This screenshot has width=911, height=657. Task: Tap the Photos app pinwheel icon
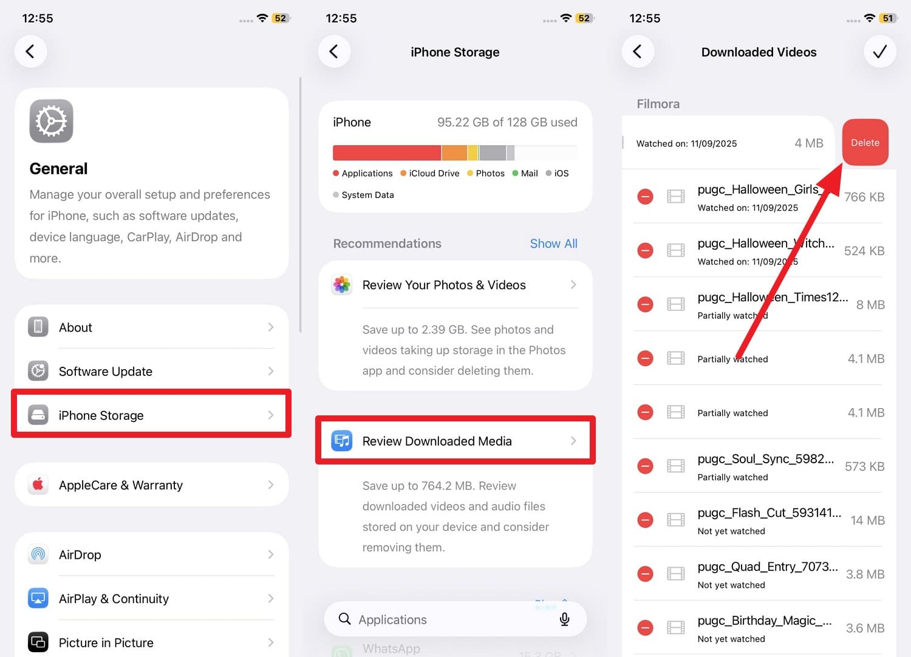[342, 284]
